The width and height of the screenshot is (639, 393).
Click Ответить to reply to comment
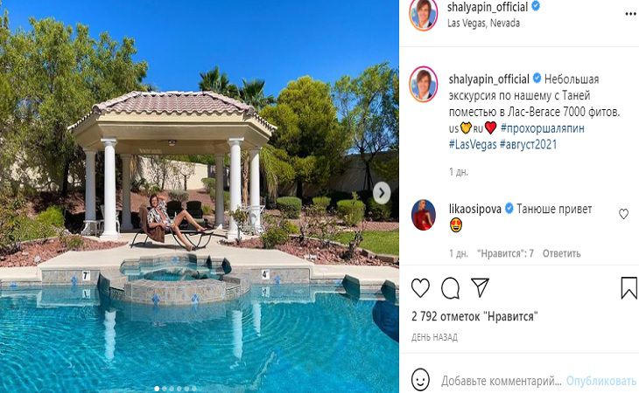tap(561, 253)
